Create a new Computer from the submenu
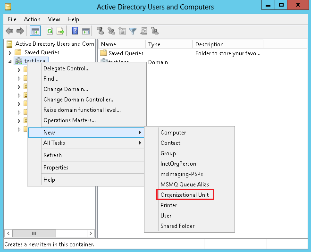Image resolution: width=311 pixels, height=252 pixels. tap(189, 133)
